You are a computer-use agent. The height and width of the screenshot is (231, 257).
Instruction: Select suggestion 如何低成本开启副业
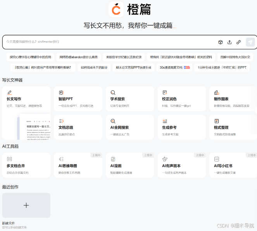(94, 67)
